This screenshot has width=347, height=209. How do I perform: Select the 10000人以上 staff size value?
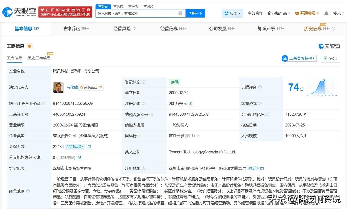coord(296,136)
